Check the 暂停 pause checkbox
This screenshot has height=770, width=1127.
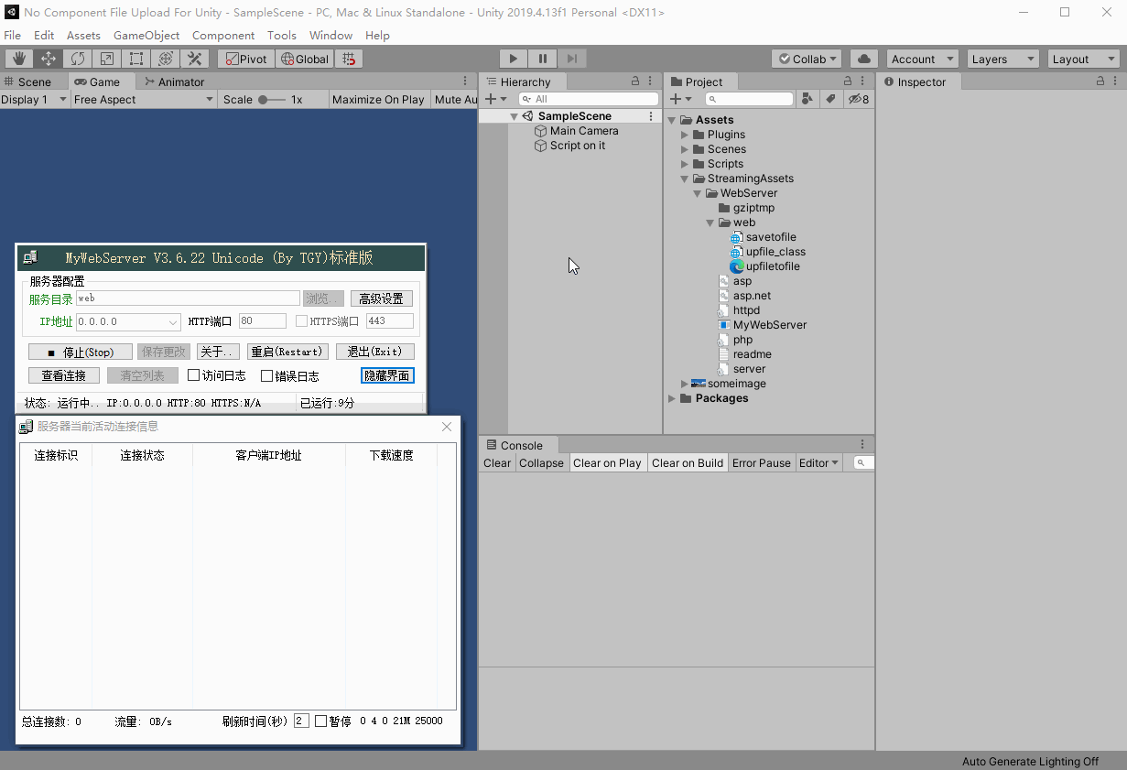[320, 721]
